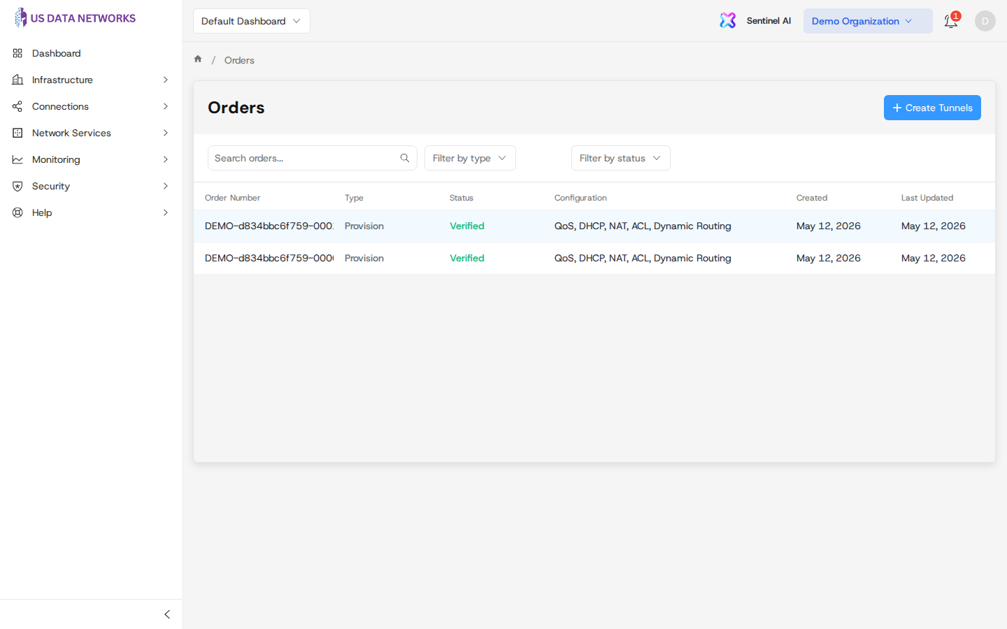Open the Filter by status dropdown
Viewport: 1007px width, 629px height.
click(621, 158)
